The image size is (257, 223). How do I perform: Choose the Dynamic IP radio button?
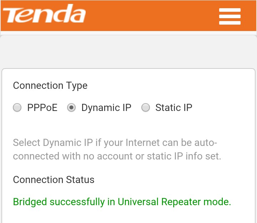[71, 107]
